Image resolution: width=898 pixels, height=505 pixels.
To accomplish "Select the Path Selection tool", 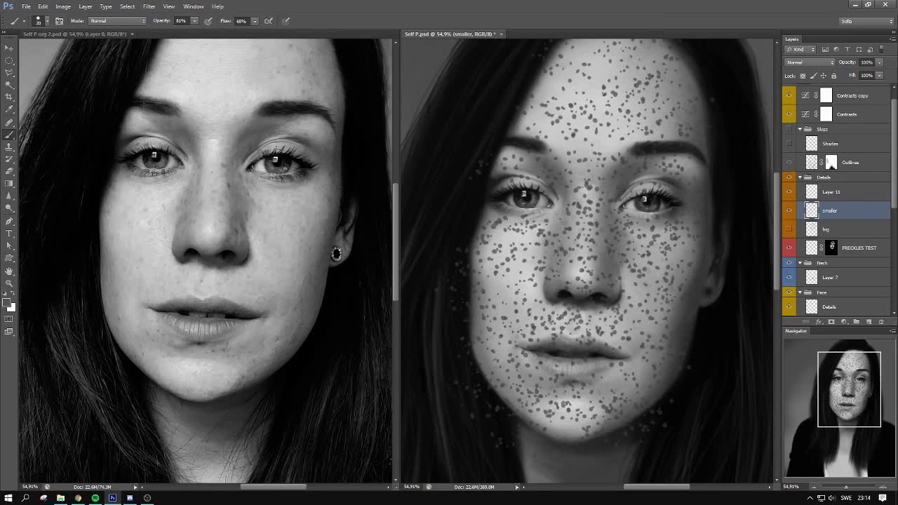I will click(x=9, y=245).
